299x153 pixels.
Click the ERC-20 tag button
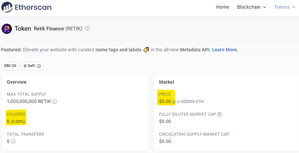coord(10,66)
